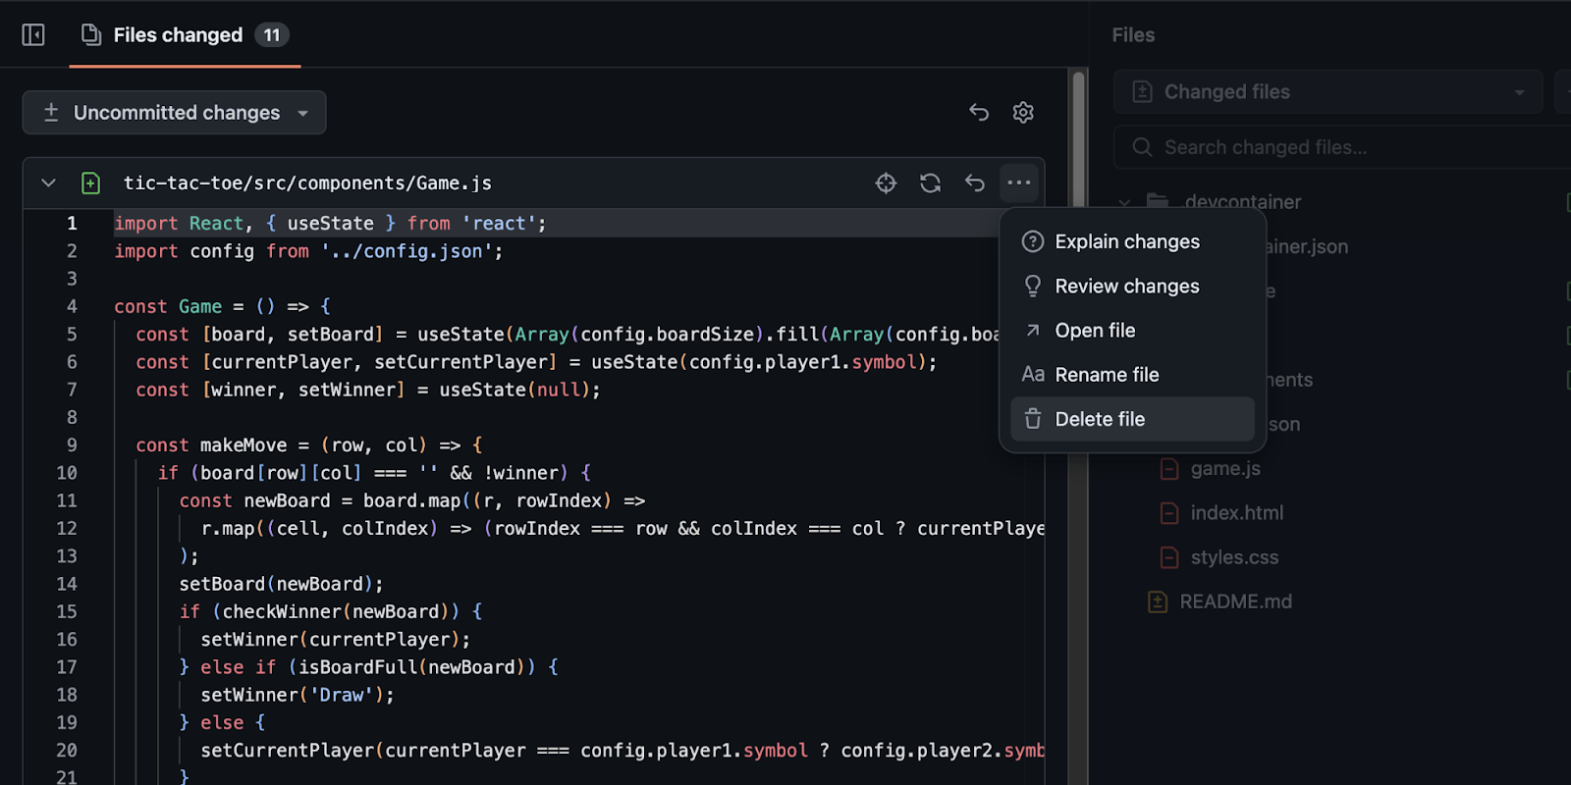The image size is (1571, 785).
Task: Click the refresh icon in Game.js header
Action: click(x=930, y=183)
